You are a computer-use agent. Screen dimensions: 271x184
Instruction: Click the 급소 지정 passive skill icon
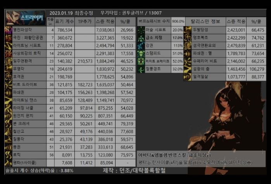tap(141, 38)
